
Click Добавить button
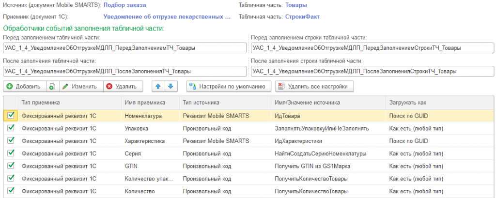point(25,86)
